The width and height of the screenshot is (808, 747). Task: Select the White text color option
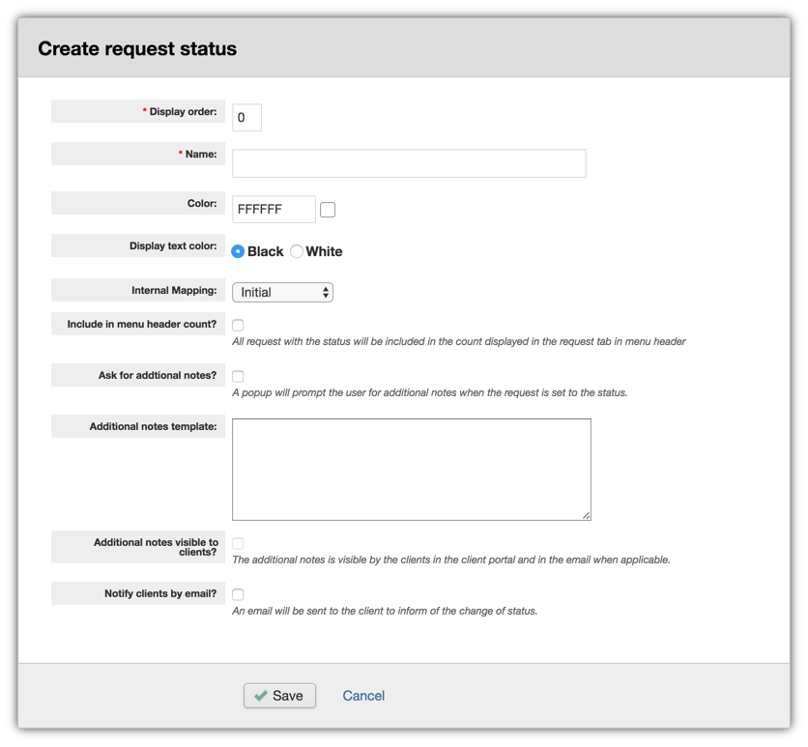[297, 251]
